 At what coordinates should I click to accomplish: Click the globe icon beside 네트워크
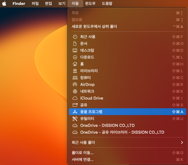(75, 91)
